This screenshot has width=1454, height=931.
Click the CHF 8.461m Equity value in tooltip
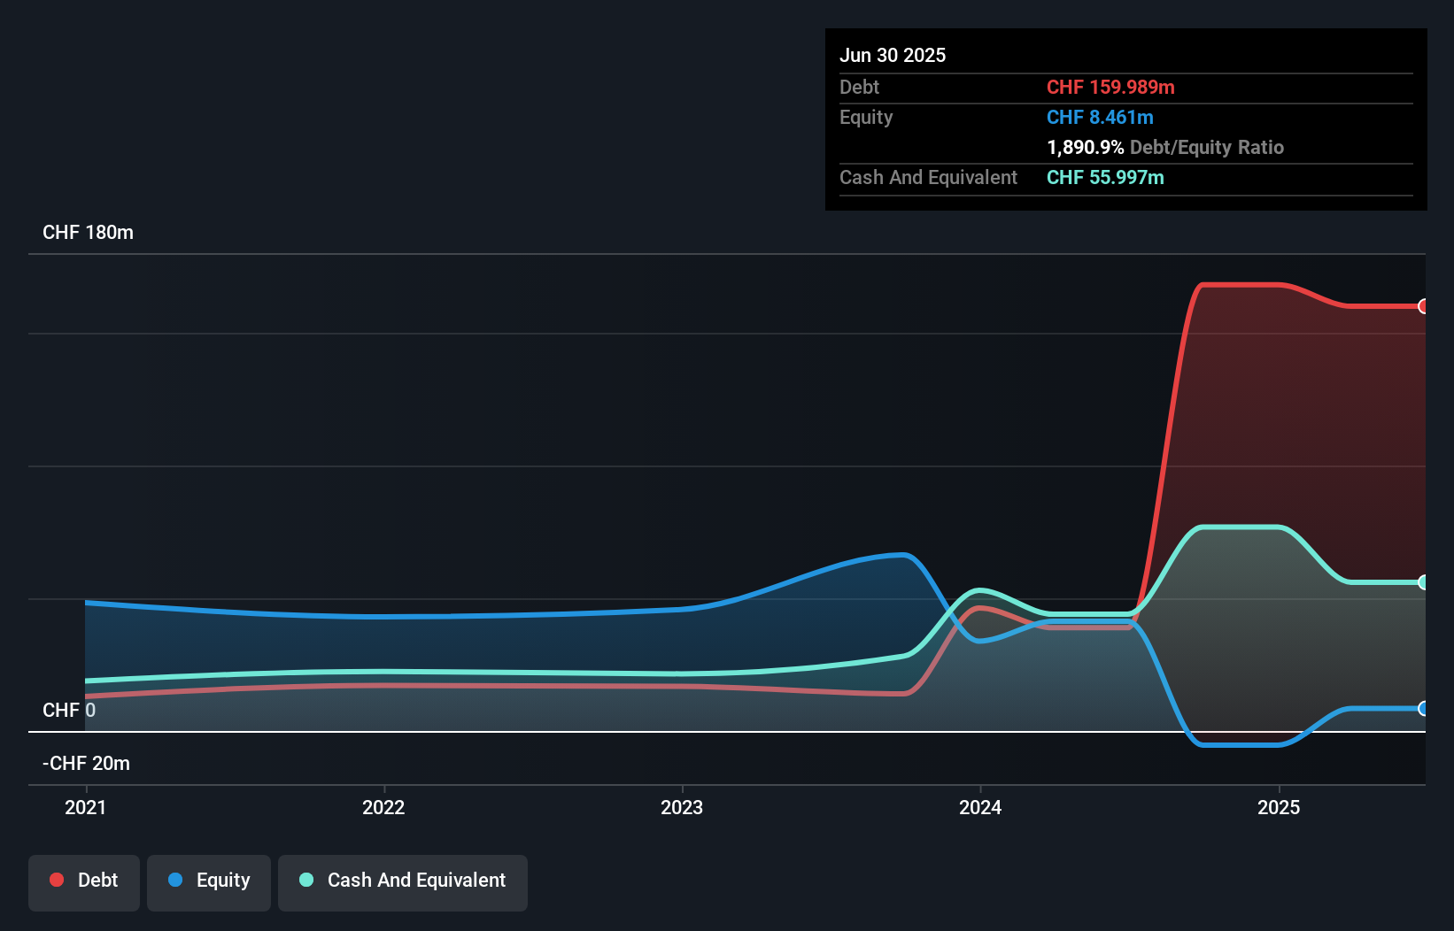point(1100,117)
